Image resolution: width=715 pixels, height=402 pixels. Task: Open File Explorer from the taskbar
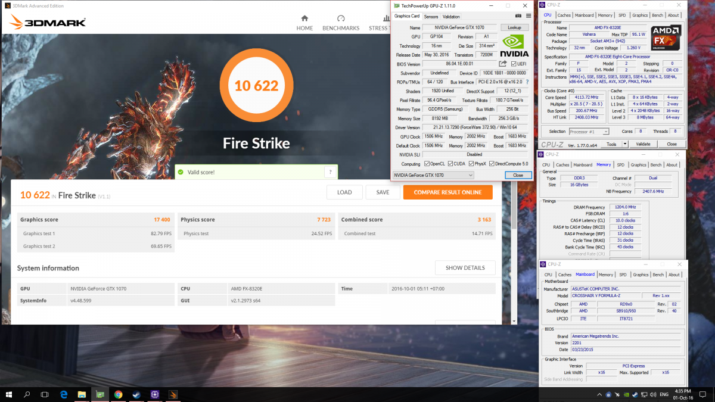coord(82,394)
